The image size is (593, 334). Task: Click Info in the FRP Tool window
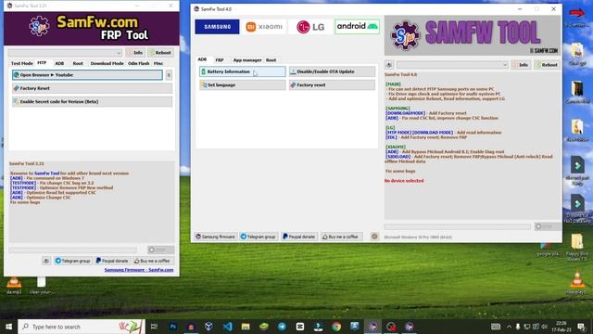[x=135, y=53]
